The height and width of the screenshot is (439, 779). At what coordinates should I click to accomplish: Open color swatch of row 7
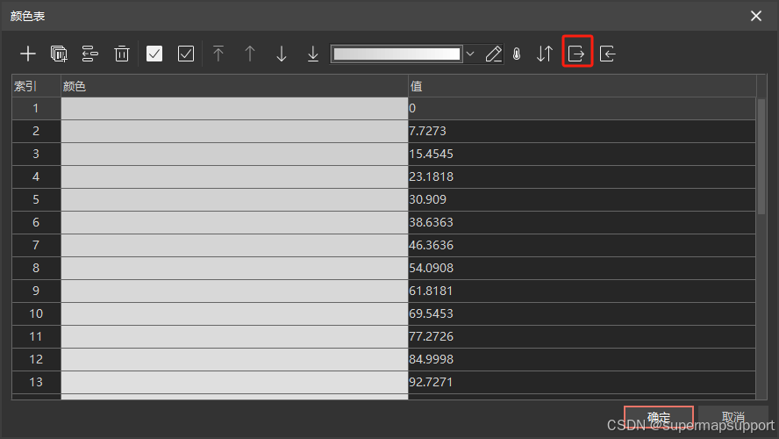(x=234, y=246)
